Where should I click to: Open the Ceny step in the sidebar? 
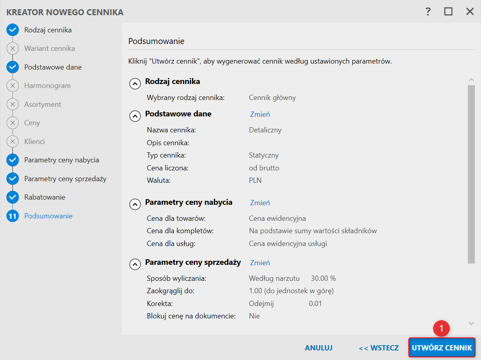click(x=32, y=123)
